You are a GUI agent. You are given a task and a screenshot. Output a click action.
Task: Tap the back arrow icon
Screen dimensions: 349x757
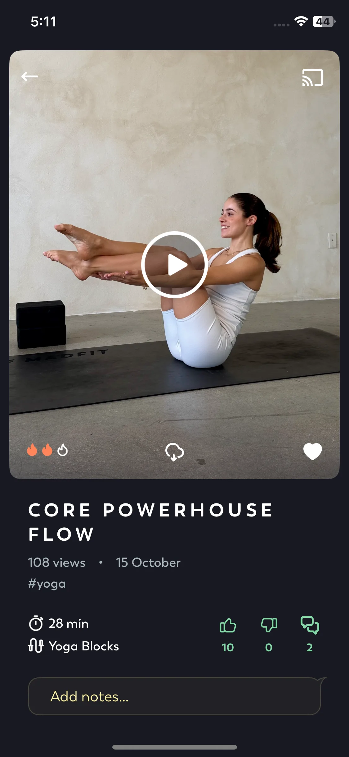coord(30,76)
